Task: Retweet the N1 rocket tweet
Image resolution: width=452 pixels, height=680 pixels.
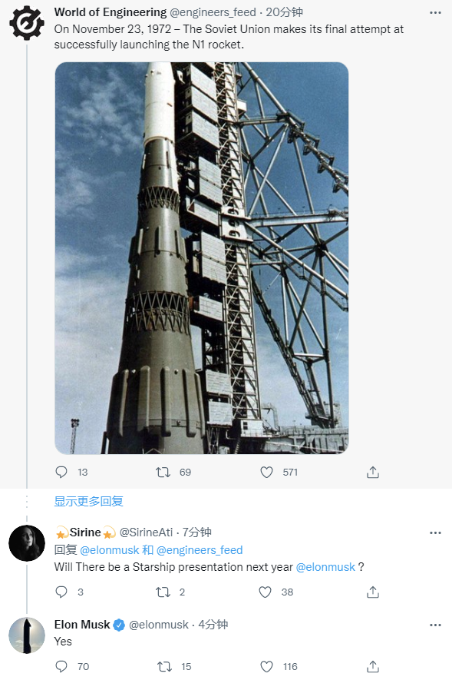Action: click(163, 472)
